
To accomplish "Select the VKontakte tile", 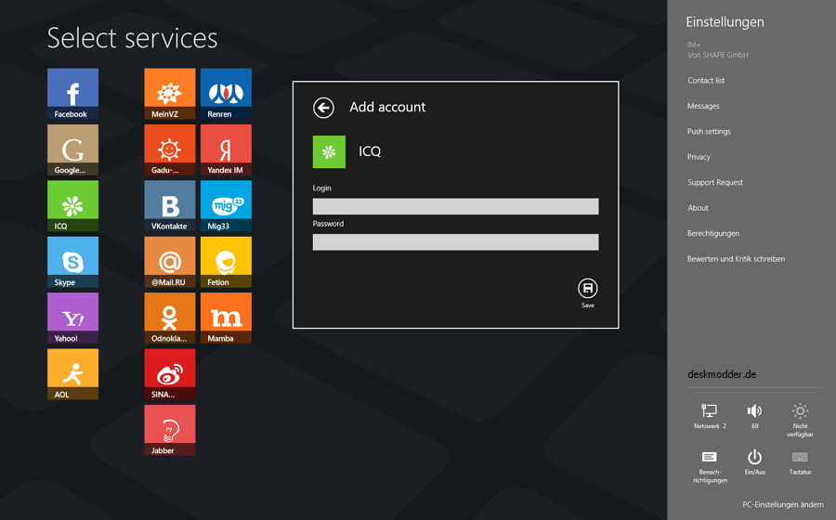I will [x=170, y=205].
